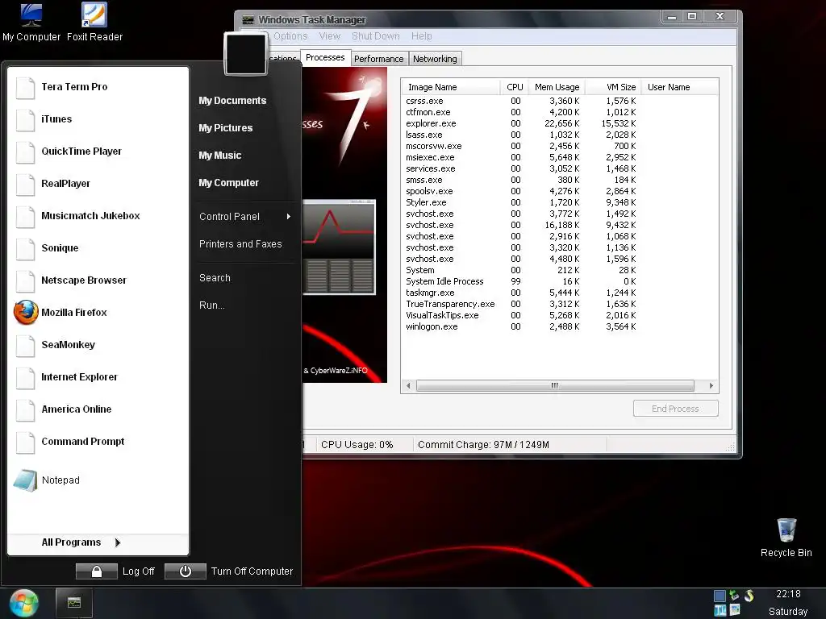826x619 pixels.
Task: Click Search in Start menu
Action: (x=215, y=278)
